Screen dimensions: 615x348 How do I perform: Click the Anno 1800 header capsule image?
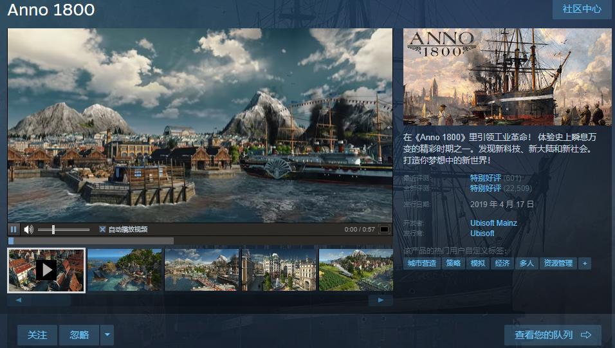(x=507, y=77)
